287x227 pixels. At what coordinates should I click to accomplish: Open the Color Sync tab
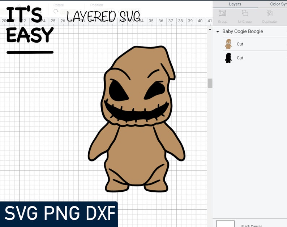278,4
